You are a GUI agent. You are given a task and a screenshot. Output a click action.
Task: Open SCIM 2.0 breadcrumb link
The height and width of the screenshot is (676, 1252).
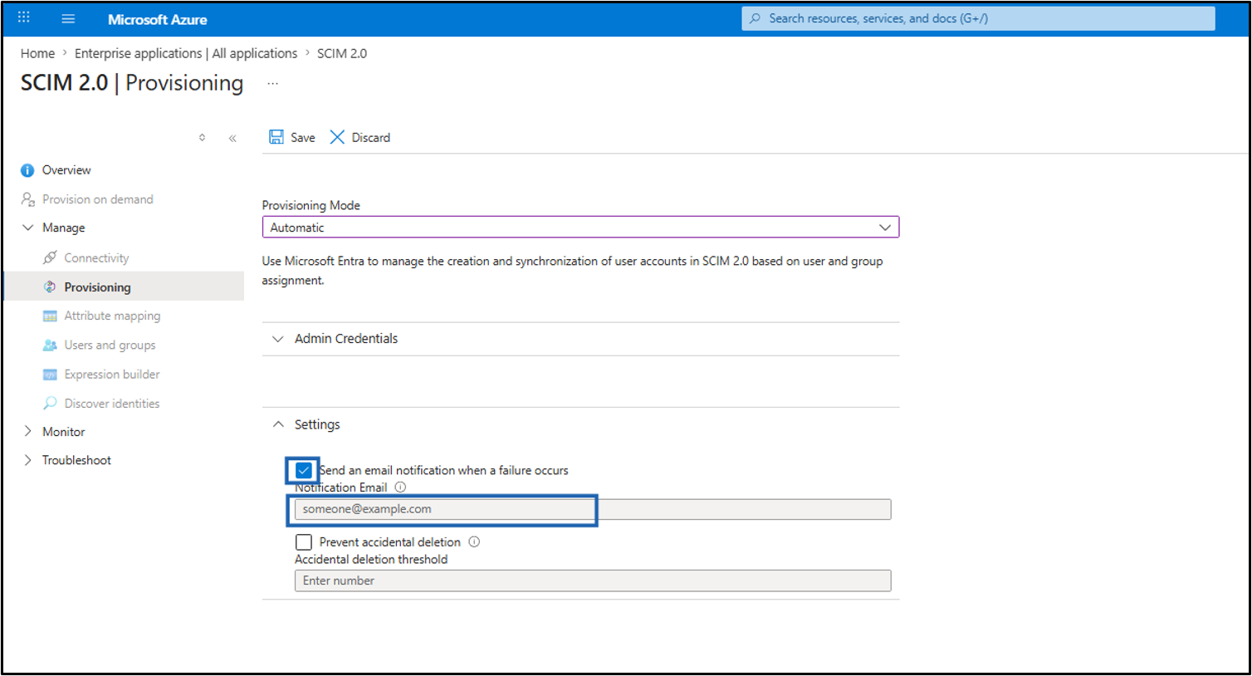342,53
